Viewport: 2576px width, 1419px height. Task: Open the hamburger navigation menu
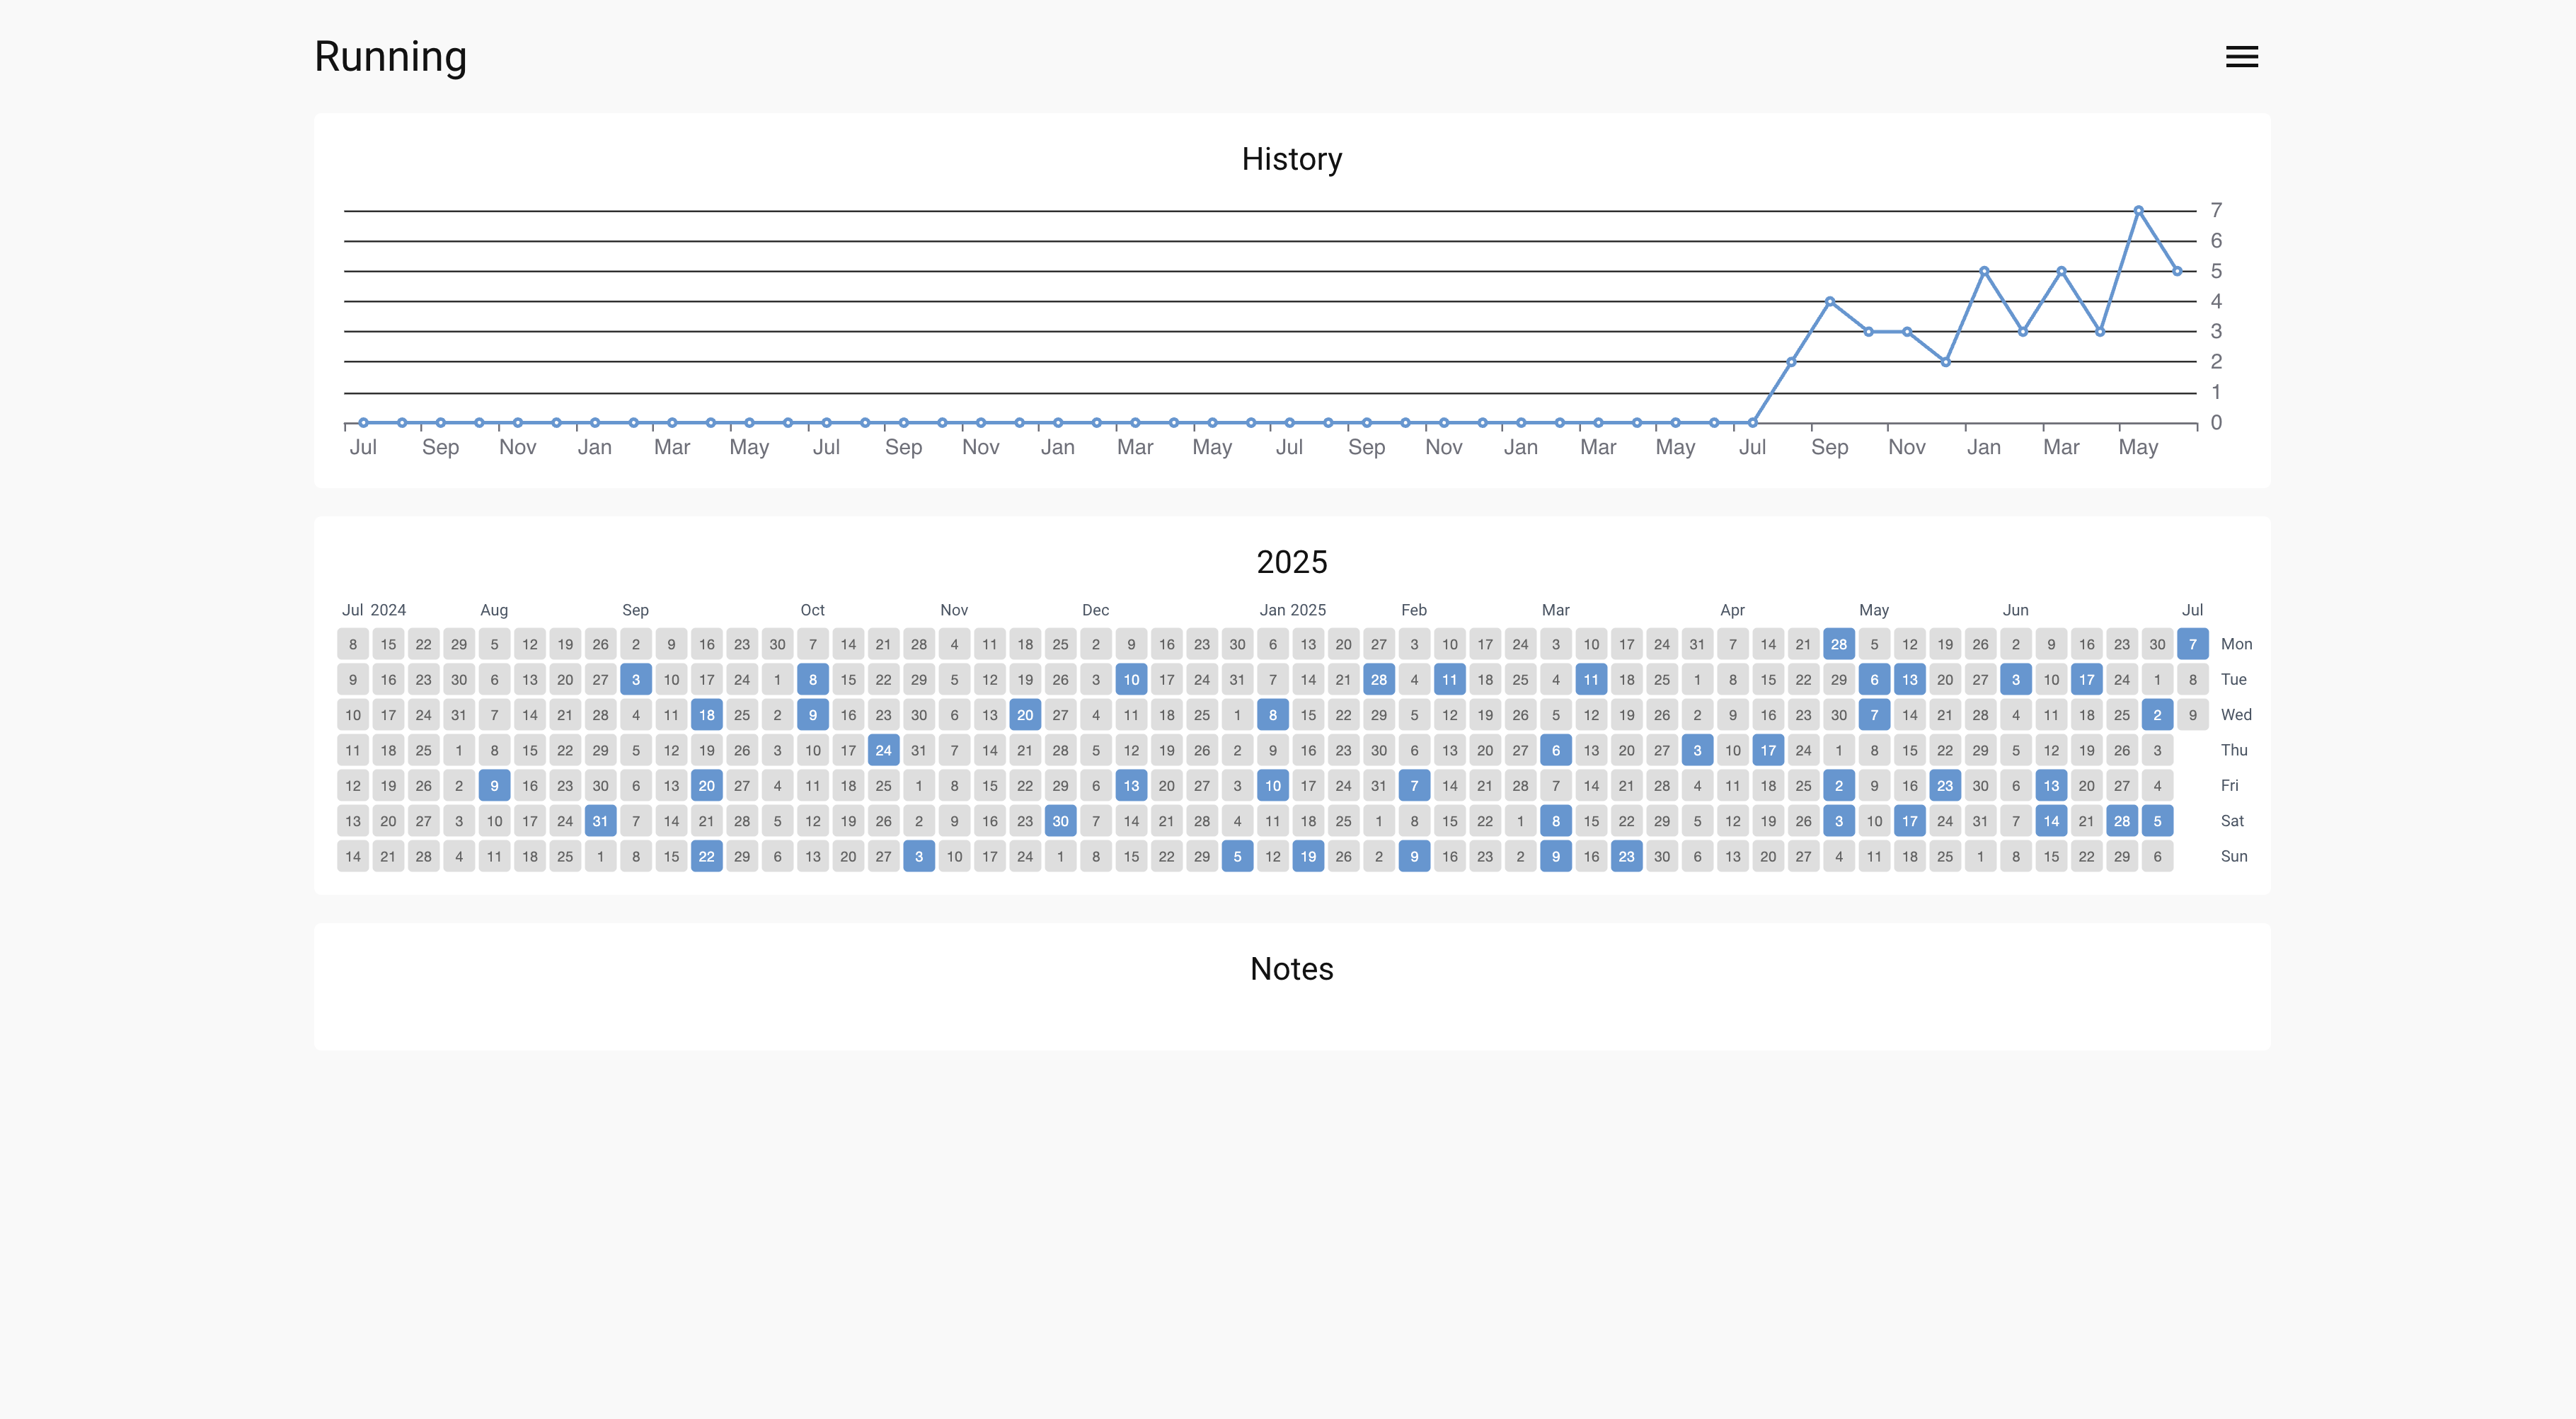point(2241,57)
